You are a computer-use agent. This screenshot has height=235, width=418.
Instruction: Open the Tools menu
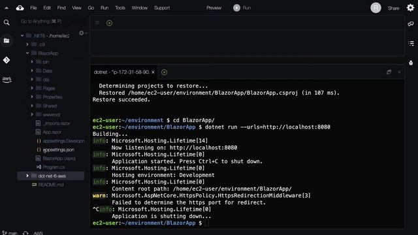[x=120, y=8]
